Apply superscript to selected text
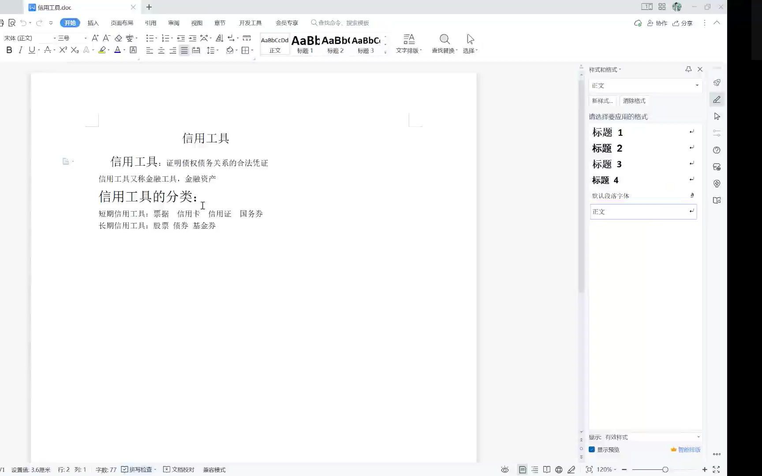Image resolution: width=762 pixels, height=476 pixels. click(x=63, y=50)
